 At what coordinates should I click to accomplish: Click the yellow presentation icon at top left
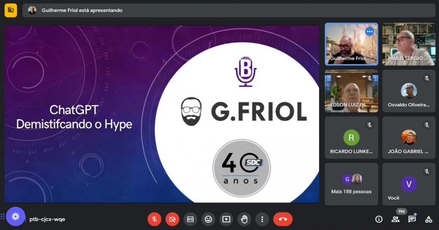(x=11, y=10)
